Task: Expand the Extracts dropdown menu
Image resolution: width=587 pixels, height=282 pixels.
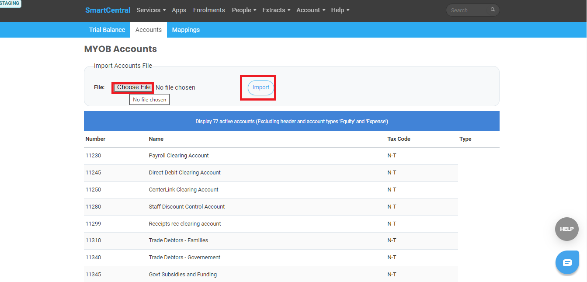Action: point(276,10)
